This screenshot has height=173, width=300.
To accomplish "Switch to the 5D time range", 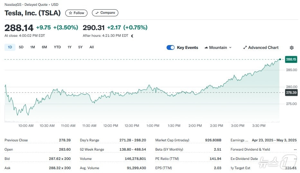I will click(x=21, y=47).
